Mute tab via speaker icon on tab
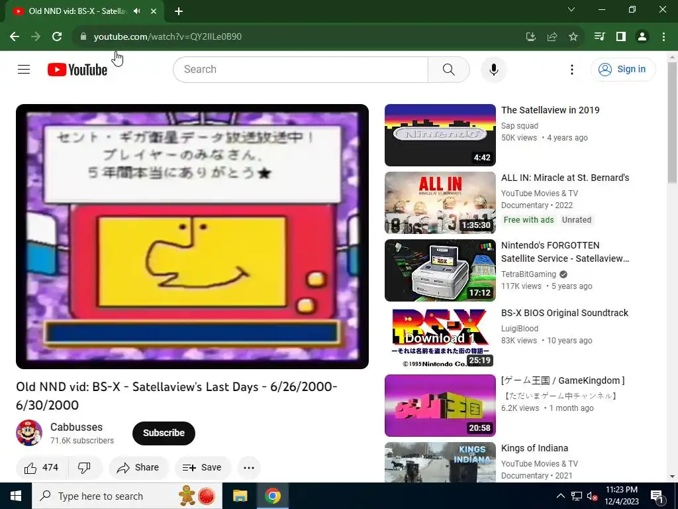 (137, 11)
